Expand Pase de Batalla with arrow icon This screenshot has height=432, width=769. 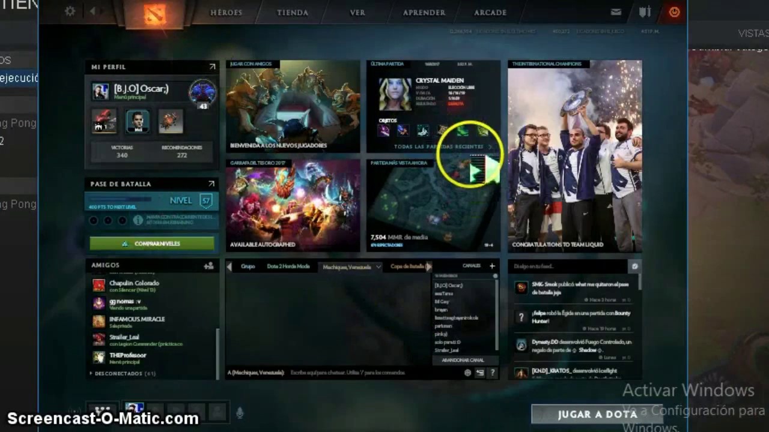[x=211, y=184]
